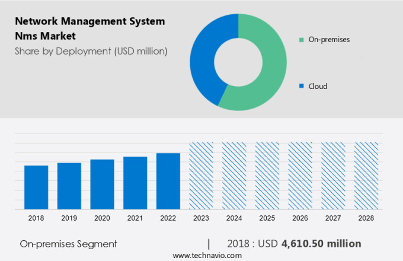The height and width of the screenshot is (261, 403).
Task: Click the 2021 solid blue bar
Action: (135, 183)
